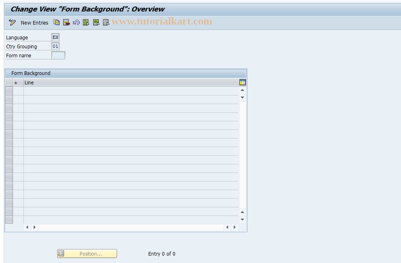The height and width of the screenshot is (263, 401).
Task: Click the bottom scroll-up arrow of table
Action: tap(242, 212)
